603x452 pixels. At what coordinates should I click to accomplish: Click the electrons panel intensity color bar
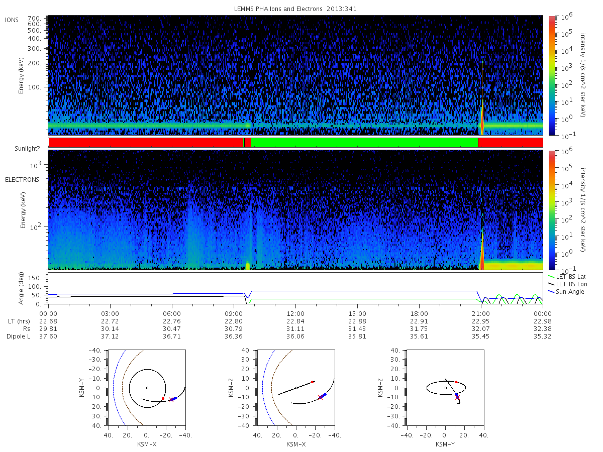pos(551,210)
